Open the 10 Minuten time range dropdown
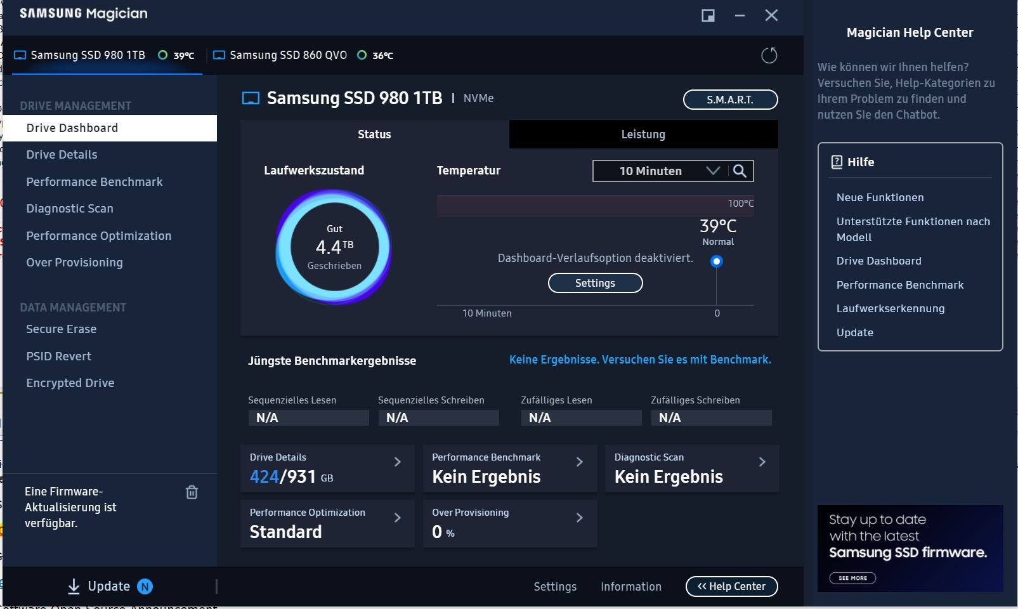The image size is (1018, 609). pyautogui.click(x=662, y=171)
